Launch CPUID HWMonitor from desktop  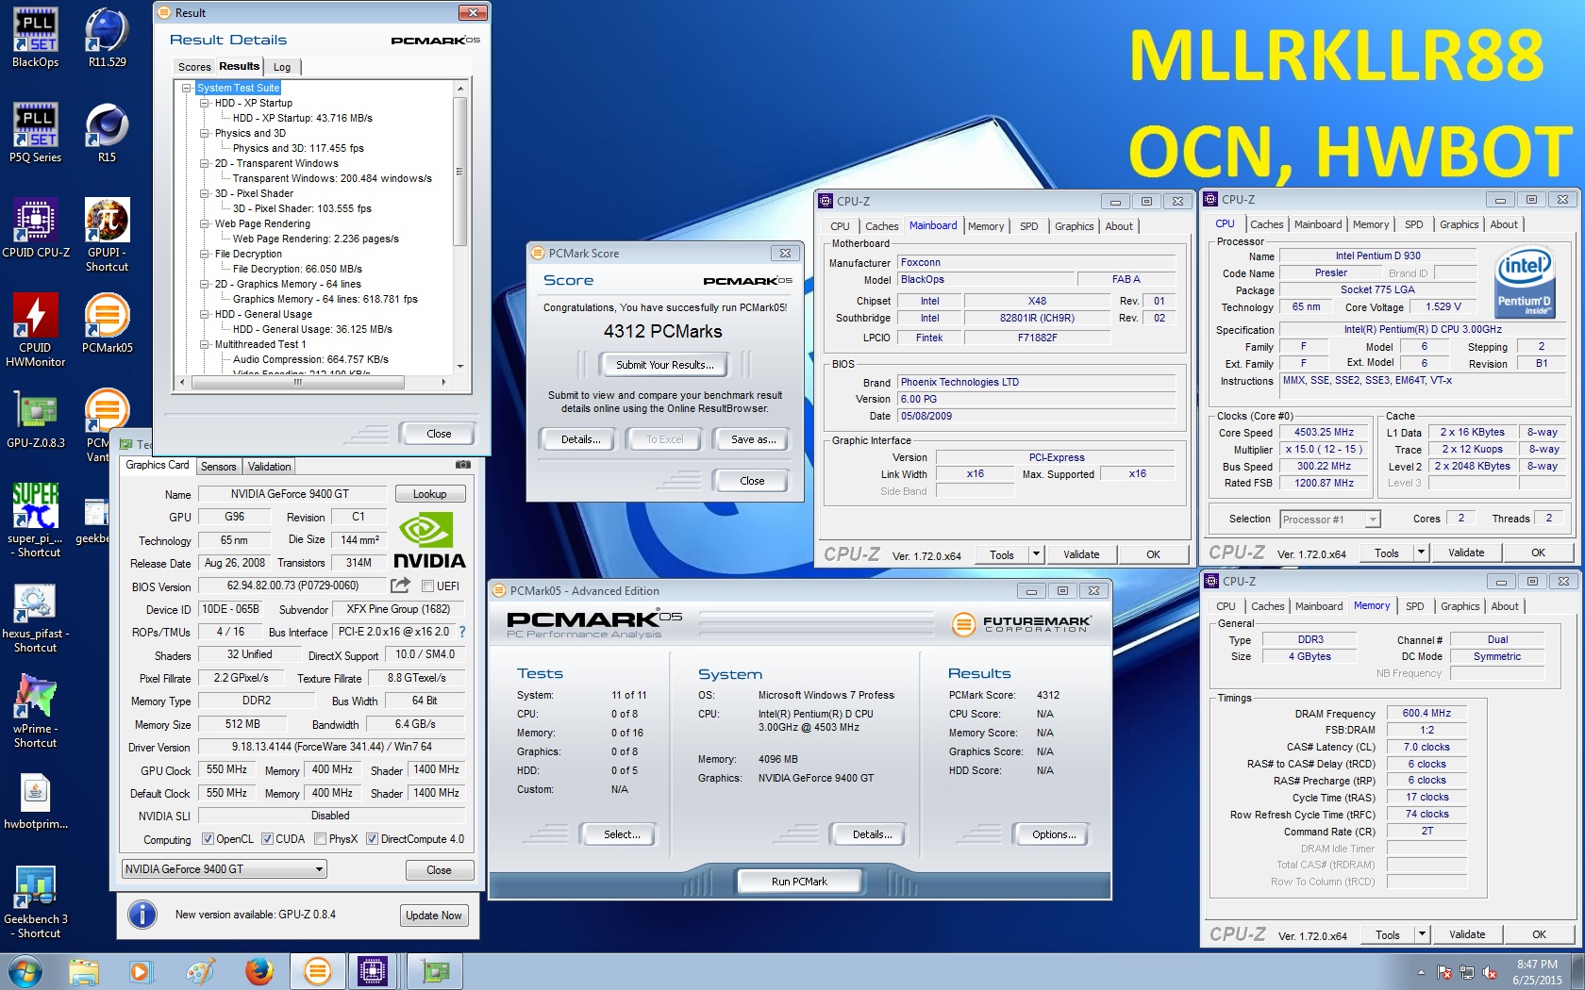pyautogui.click(x=36, y=329)
